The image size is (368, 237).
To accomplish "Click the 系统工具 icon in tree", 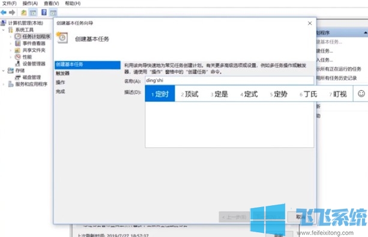I will pyautogui.click(x=11, y=30).
